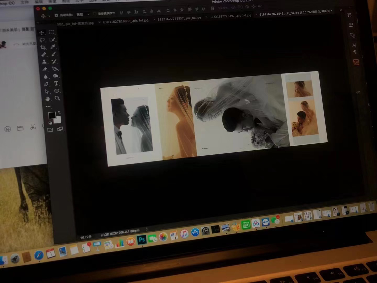Select the Blur tool
377x283 pixels.
click(x=46, y=77)
